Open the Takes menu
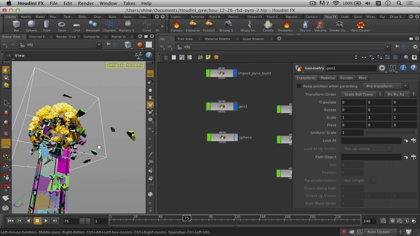The height and width of the screenshot is (236, 420). point(129,3)
